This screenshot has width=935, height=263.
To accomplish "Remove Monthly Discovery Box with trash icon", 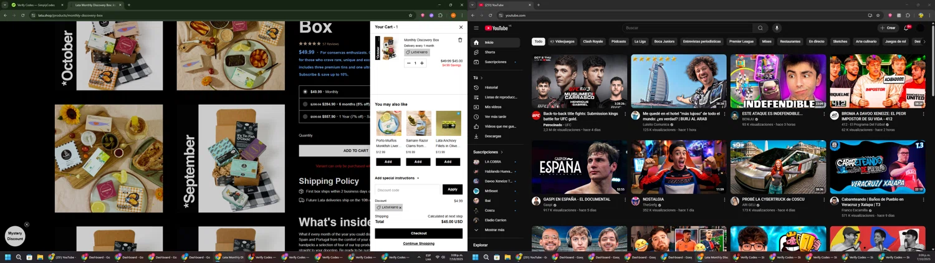I will coord(460,40).
